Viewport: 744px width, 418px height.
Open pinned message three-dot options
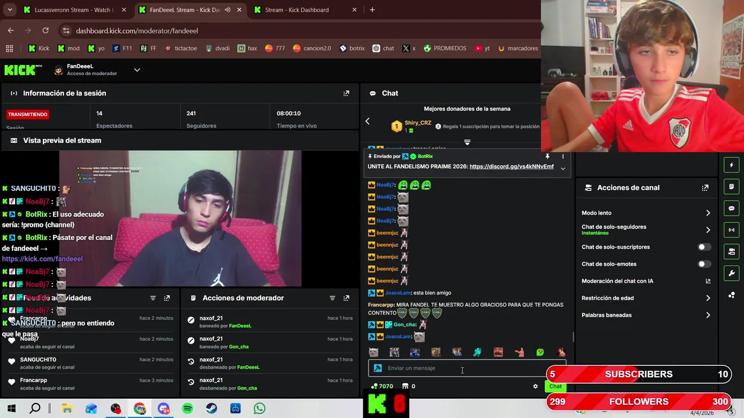point(563,156)
